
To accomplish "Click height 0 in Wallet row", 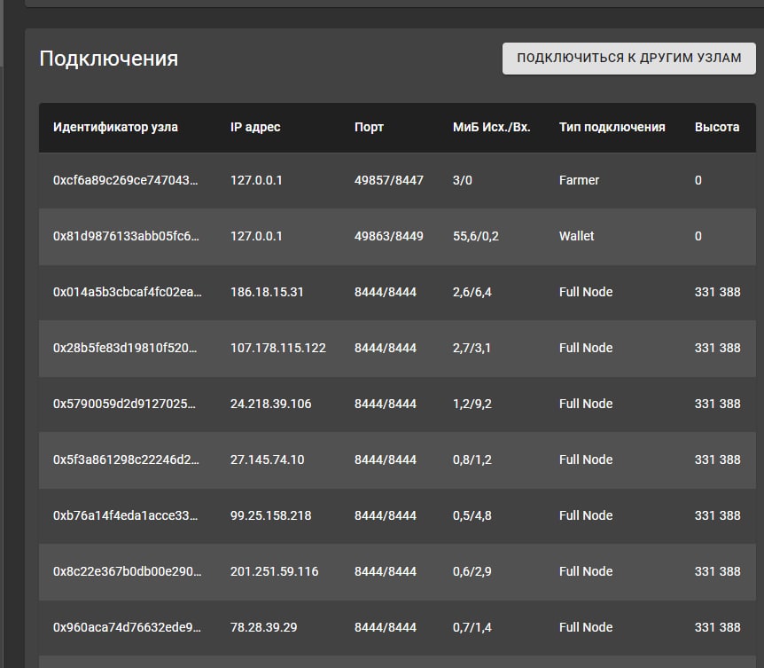I will click(698, 236).
